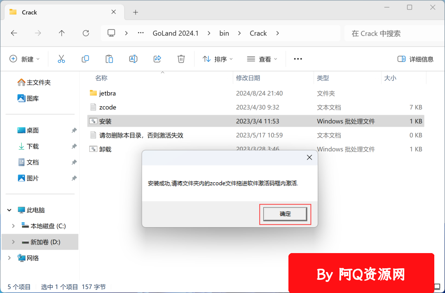Open the 排序 sort dropdown

218,59
